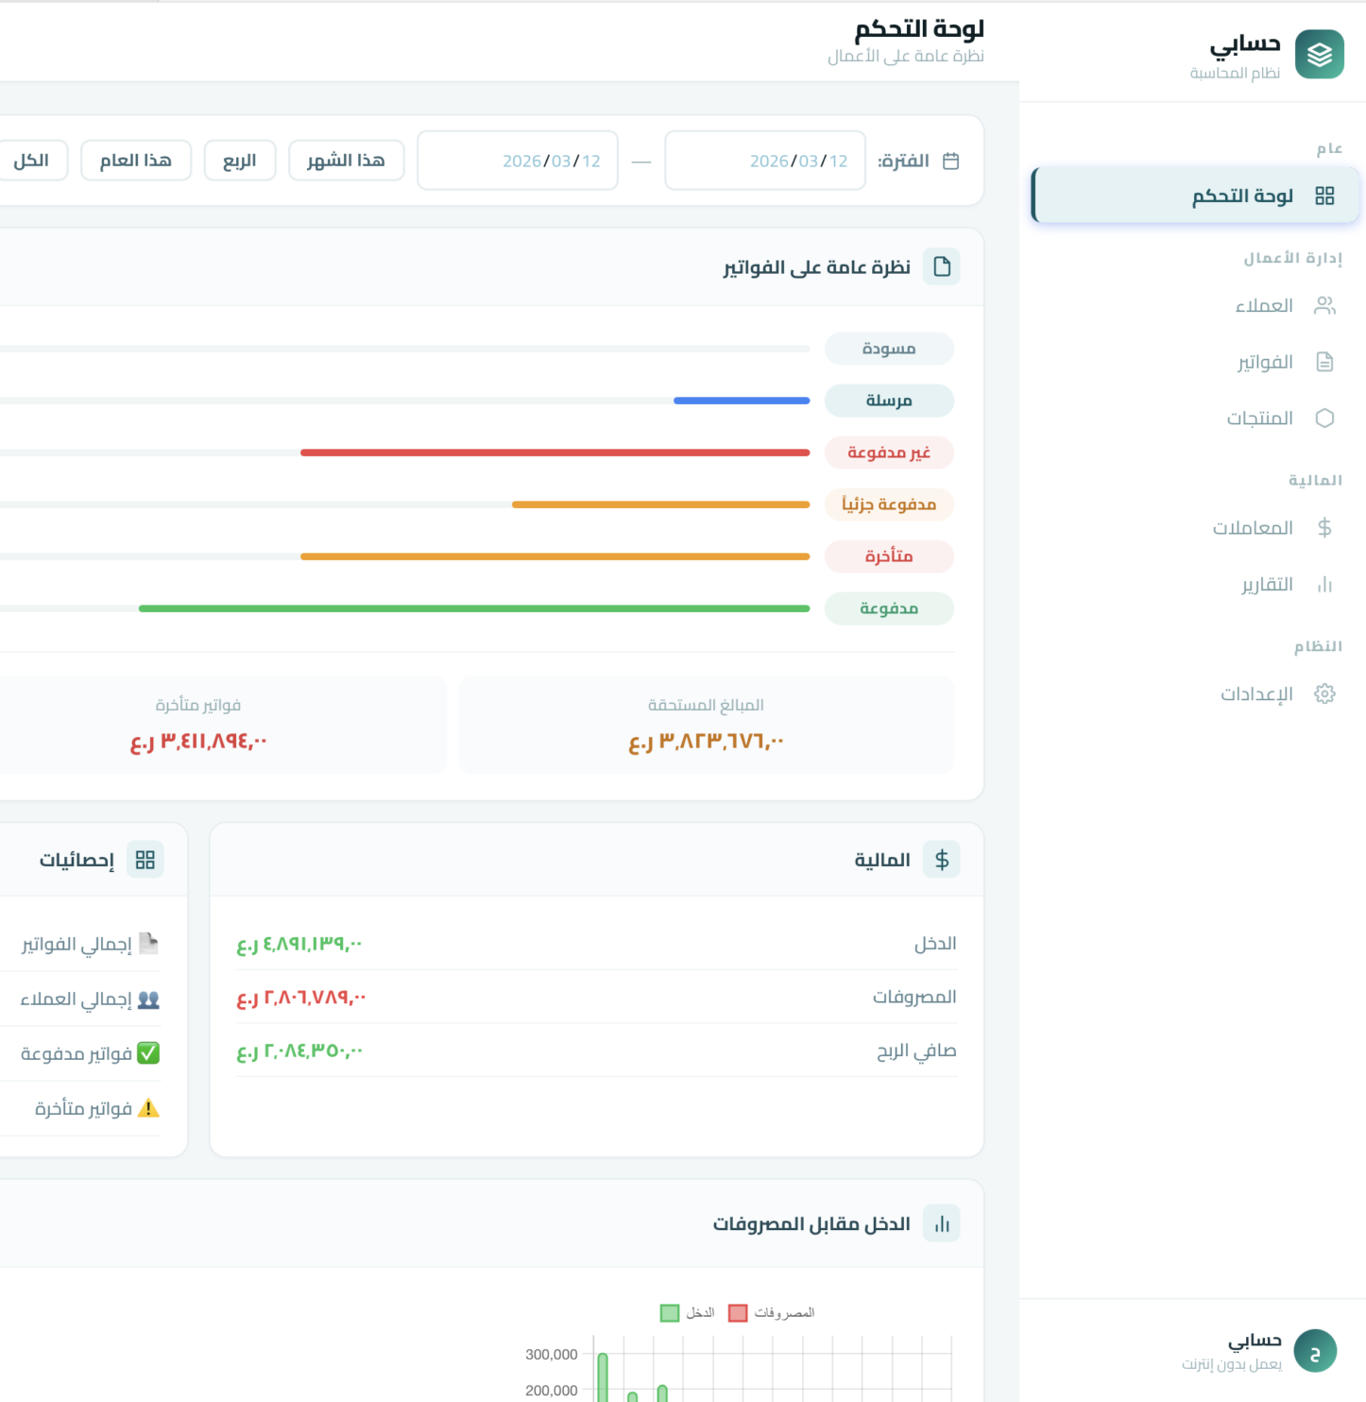The image size is (1366, 1402).
Task: Click the invoices (الفواتير) document icon
Action: click(1324, 362)
